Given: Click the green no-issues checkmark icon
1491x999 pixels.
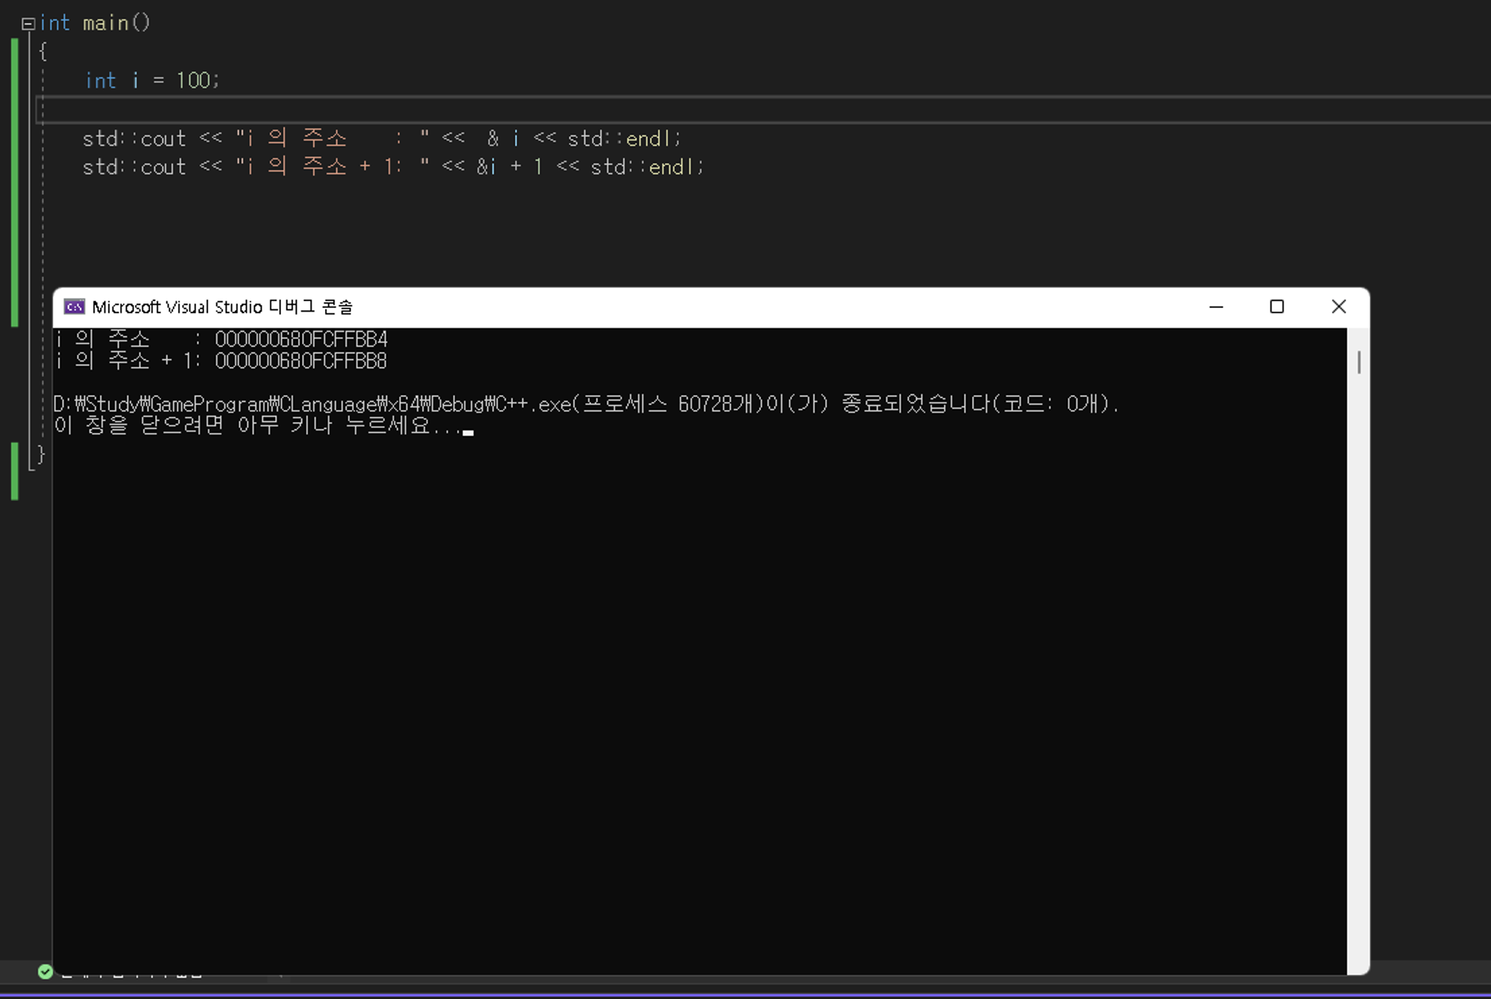Looking at the screenshot, I should (45, 971).
